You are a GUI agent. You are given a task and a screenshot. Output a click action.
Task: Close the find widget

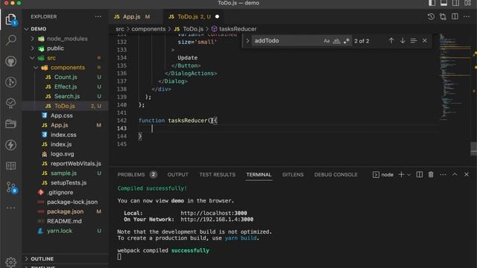click(425, 41)
